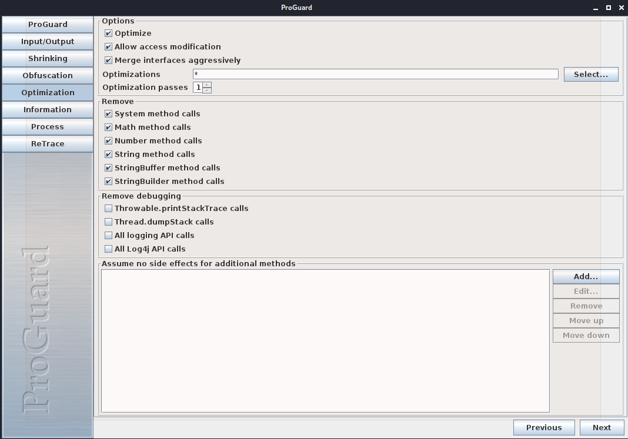Viewport: 628px width, 439px height.
Task: Uncheck System method calls
Action: [x=108, y=113]
